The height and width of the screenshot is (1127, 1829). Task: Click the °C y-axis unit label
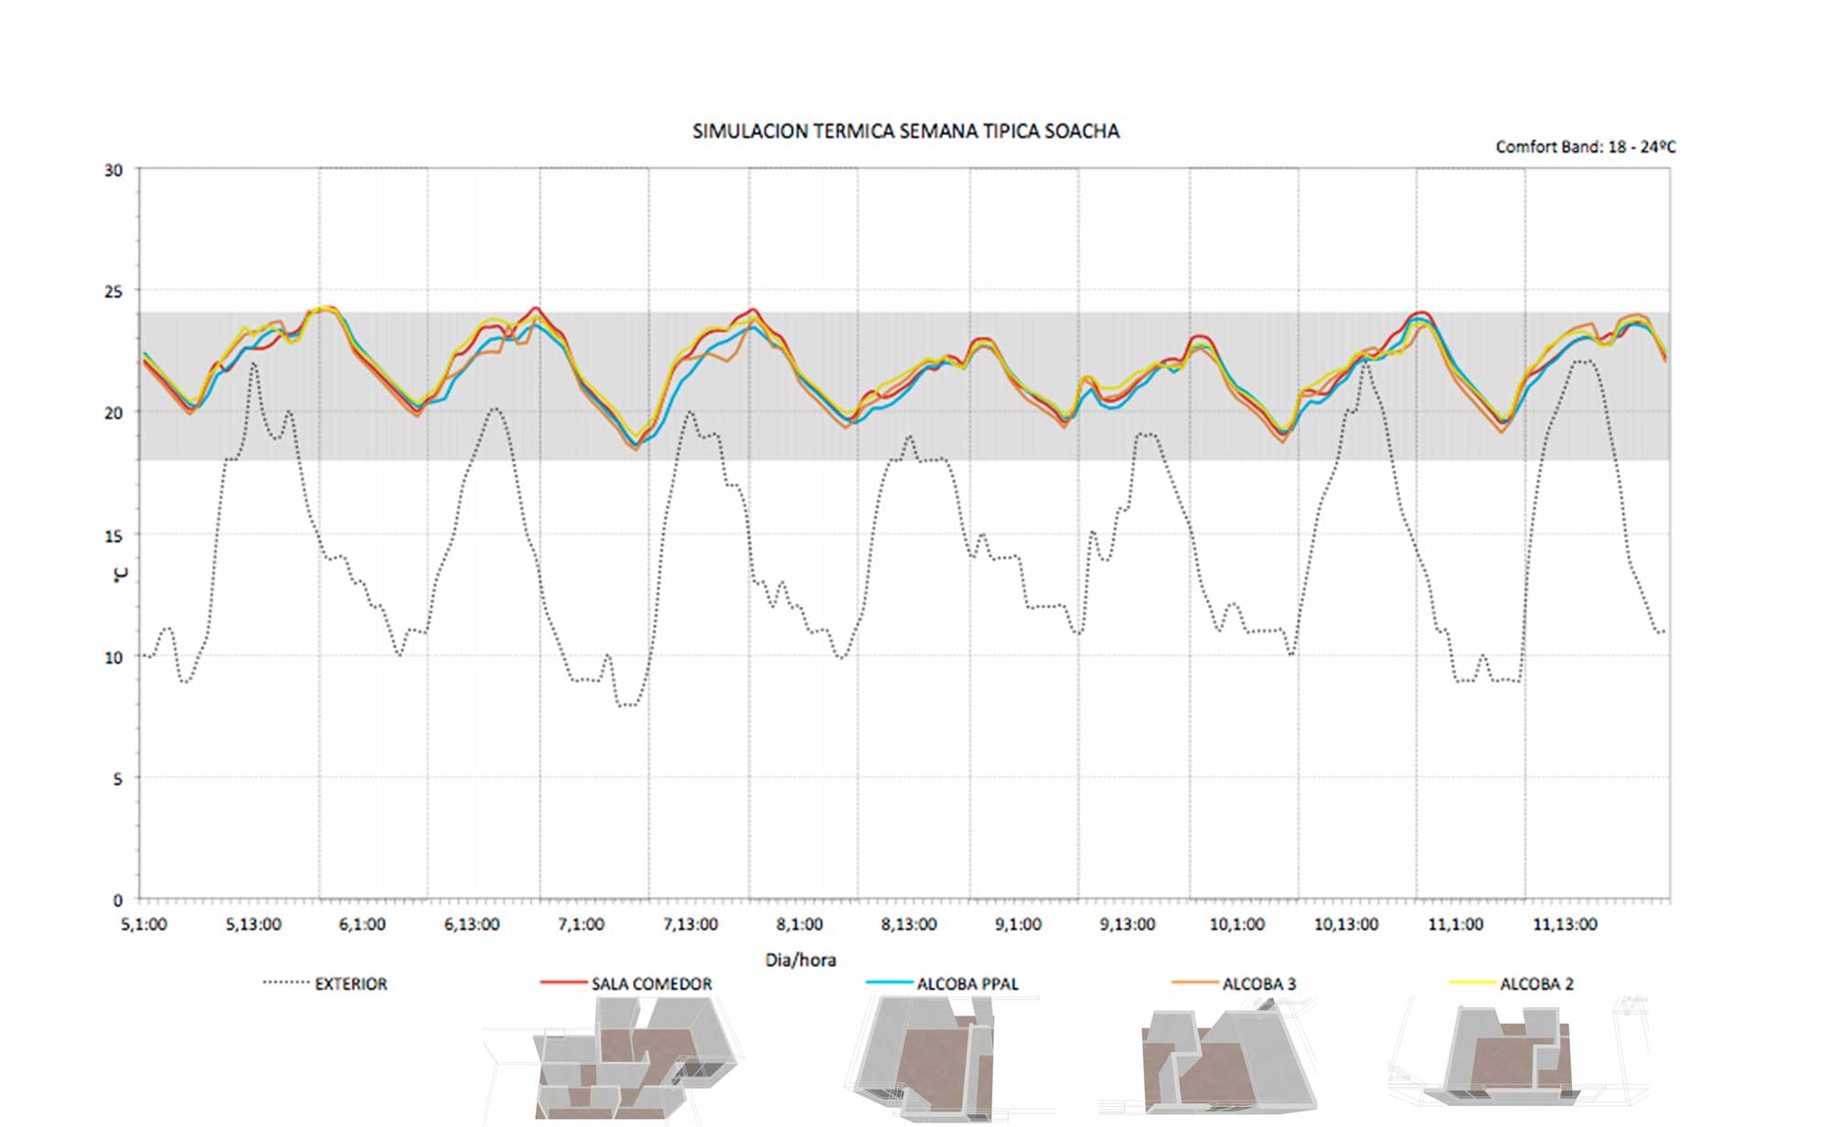coord(120,574)
